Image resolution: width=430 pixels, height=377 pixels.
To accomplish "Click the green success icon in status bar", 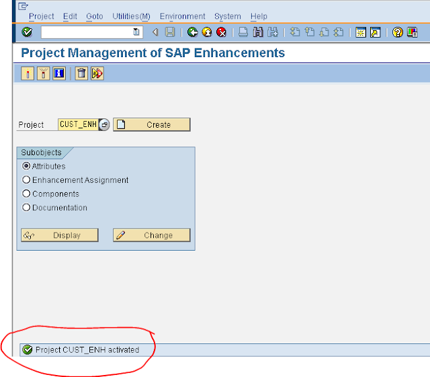I will coord(28,350).
